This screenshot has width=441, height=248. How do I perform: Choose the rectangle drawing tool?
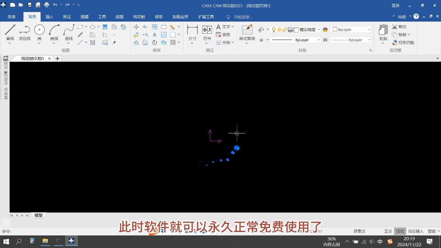pos(80,27)
